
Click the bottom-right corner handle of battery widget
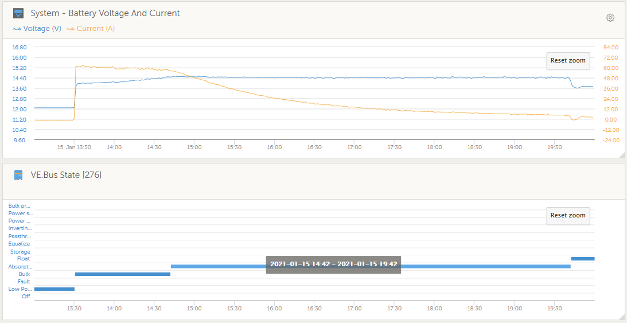coord(621,155)
